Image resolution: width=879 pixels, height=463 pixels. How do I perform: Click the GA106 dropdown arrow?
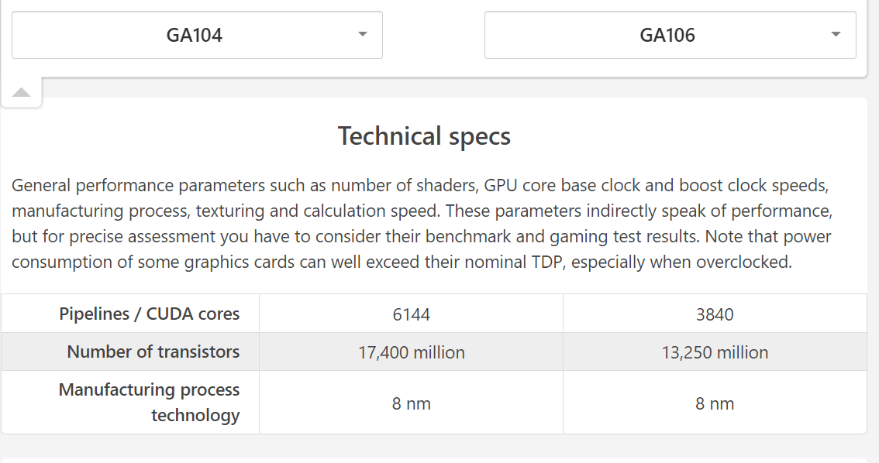[x=836, y=34]
